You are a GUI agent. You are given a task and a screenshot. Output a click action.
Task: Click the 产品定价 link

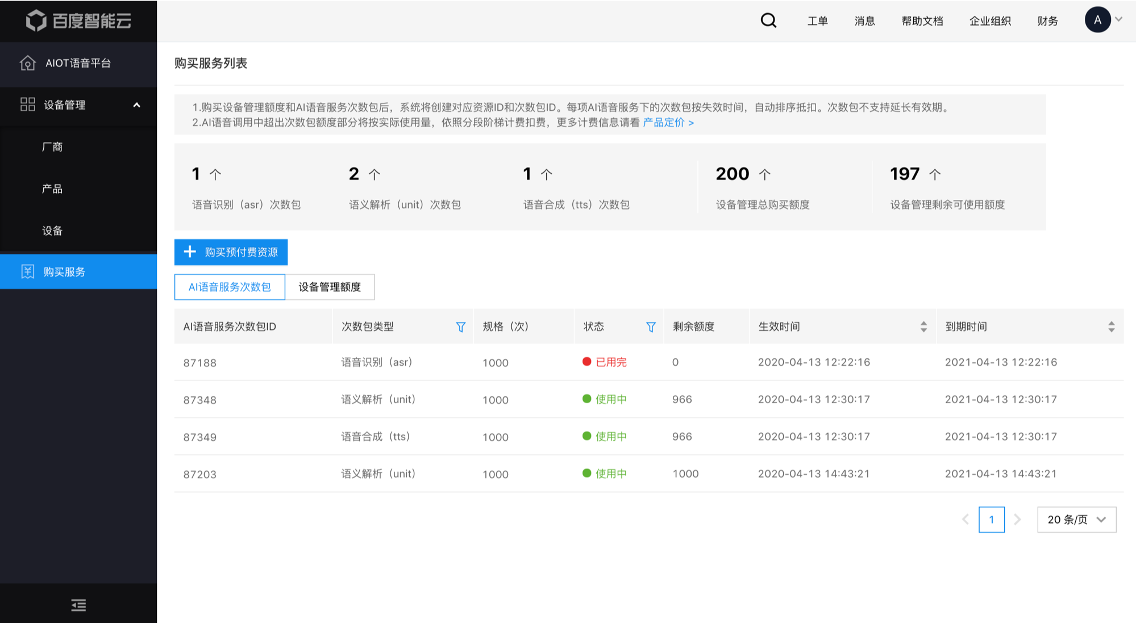(x=668, y=123)
